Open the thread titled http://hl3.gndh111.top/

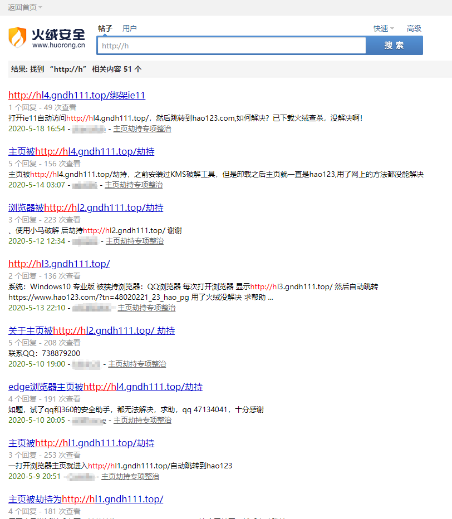coord(59,264)
